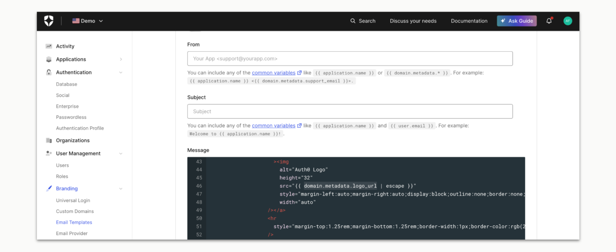The image size is (616, 252).
Task: Click line number 43 in gutter
Action: (199, 162)
